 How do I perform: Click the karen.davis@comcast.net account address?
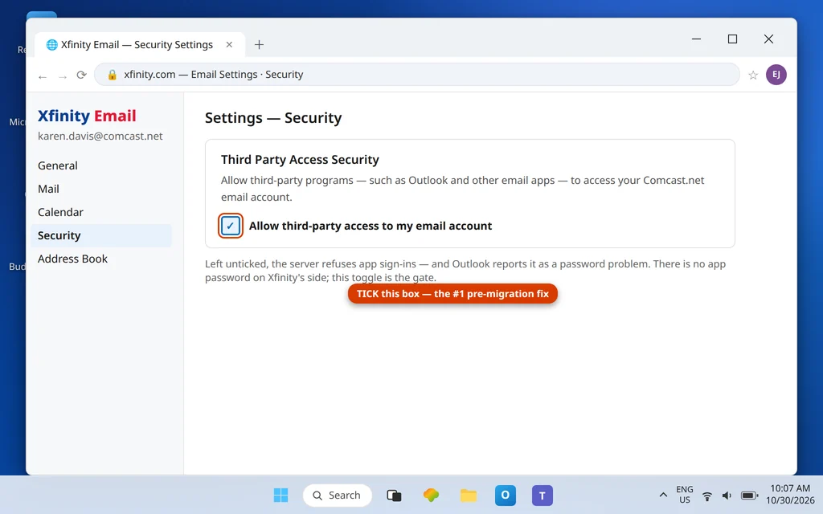pyautogui.click(x=100, y=137)
